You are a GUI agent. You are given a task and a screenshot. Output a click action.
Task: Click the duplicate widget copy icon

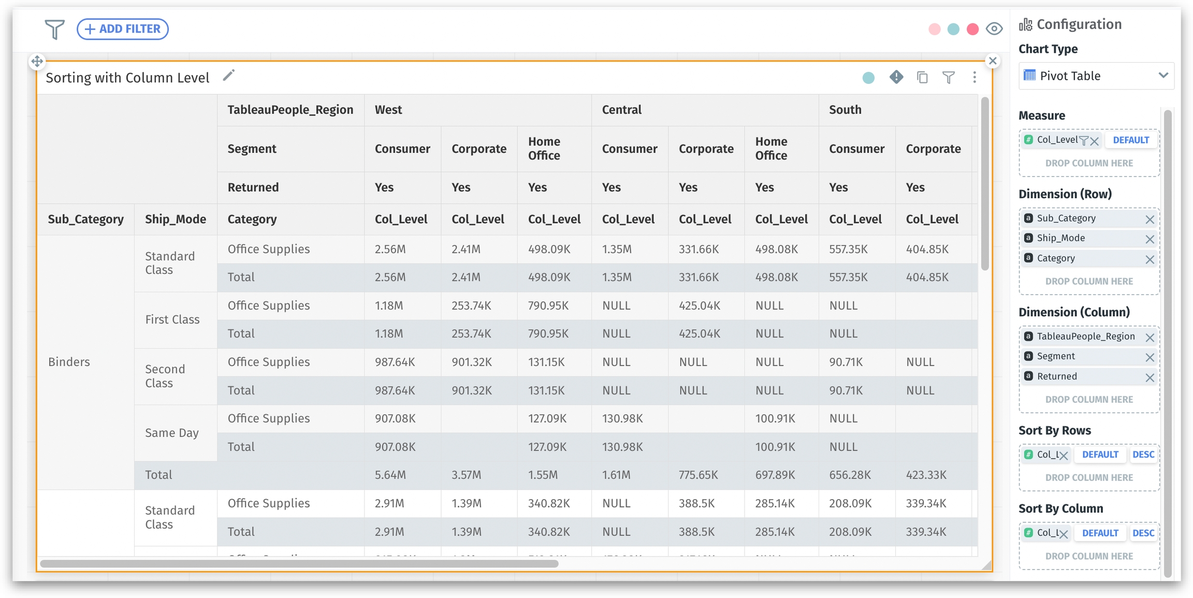coord(922,78)
